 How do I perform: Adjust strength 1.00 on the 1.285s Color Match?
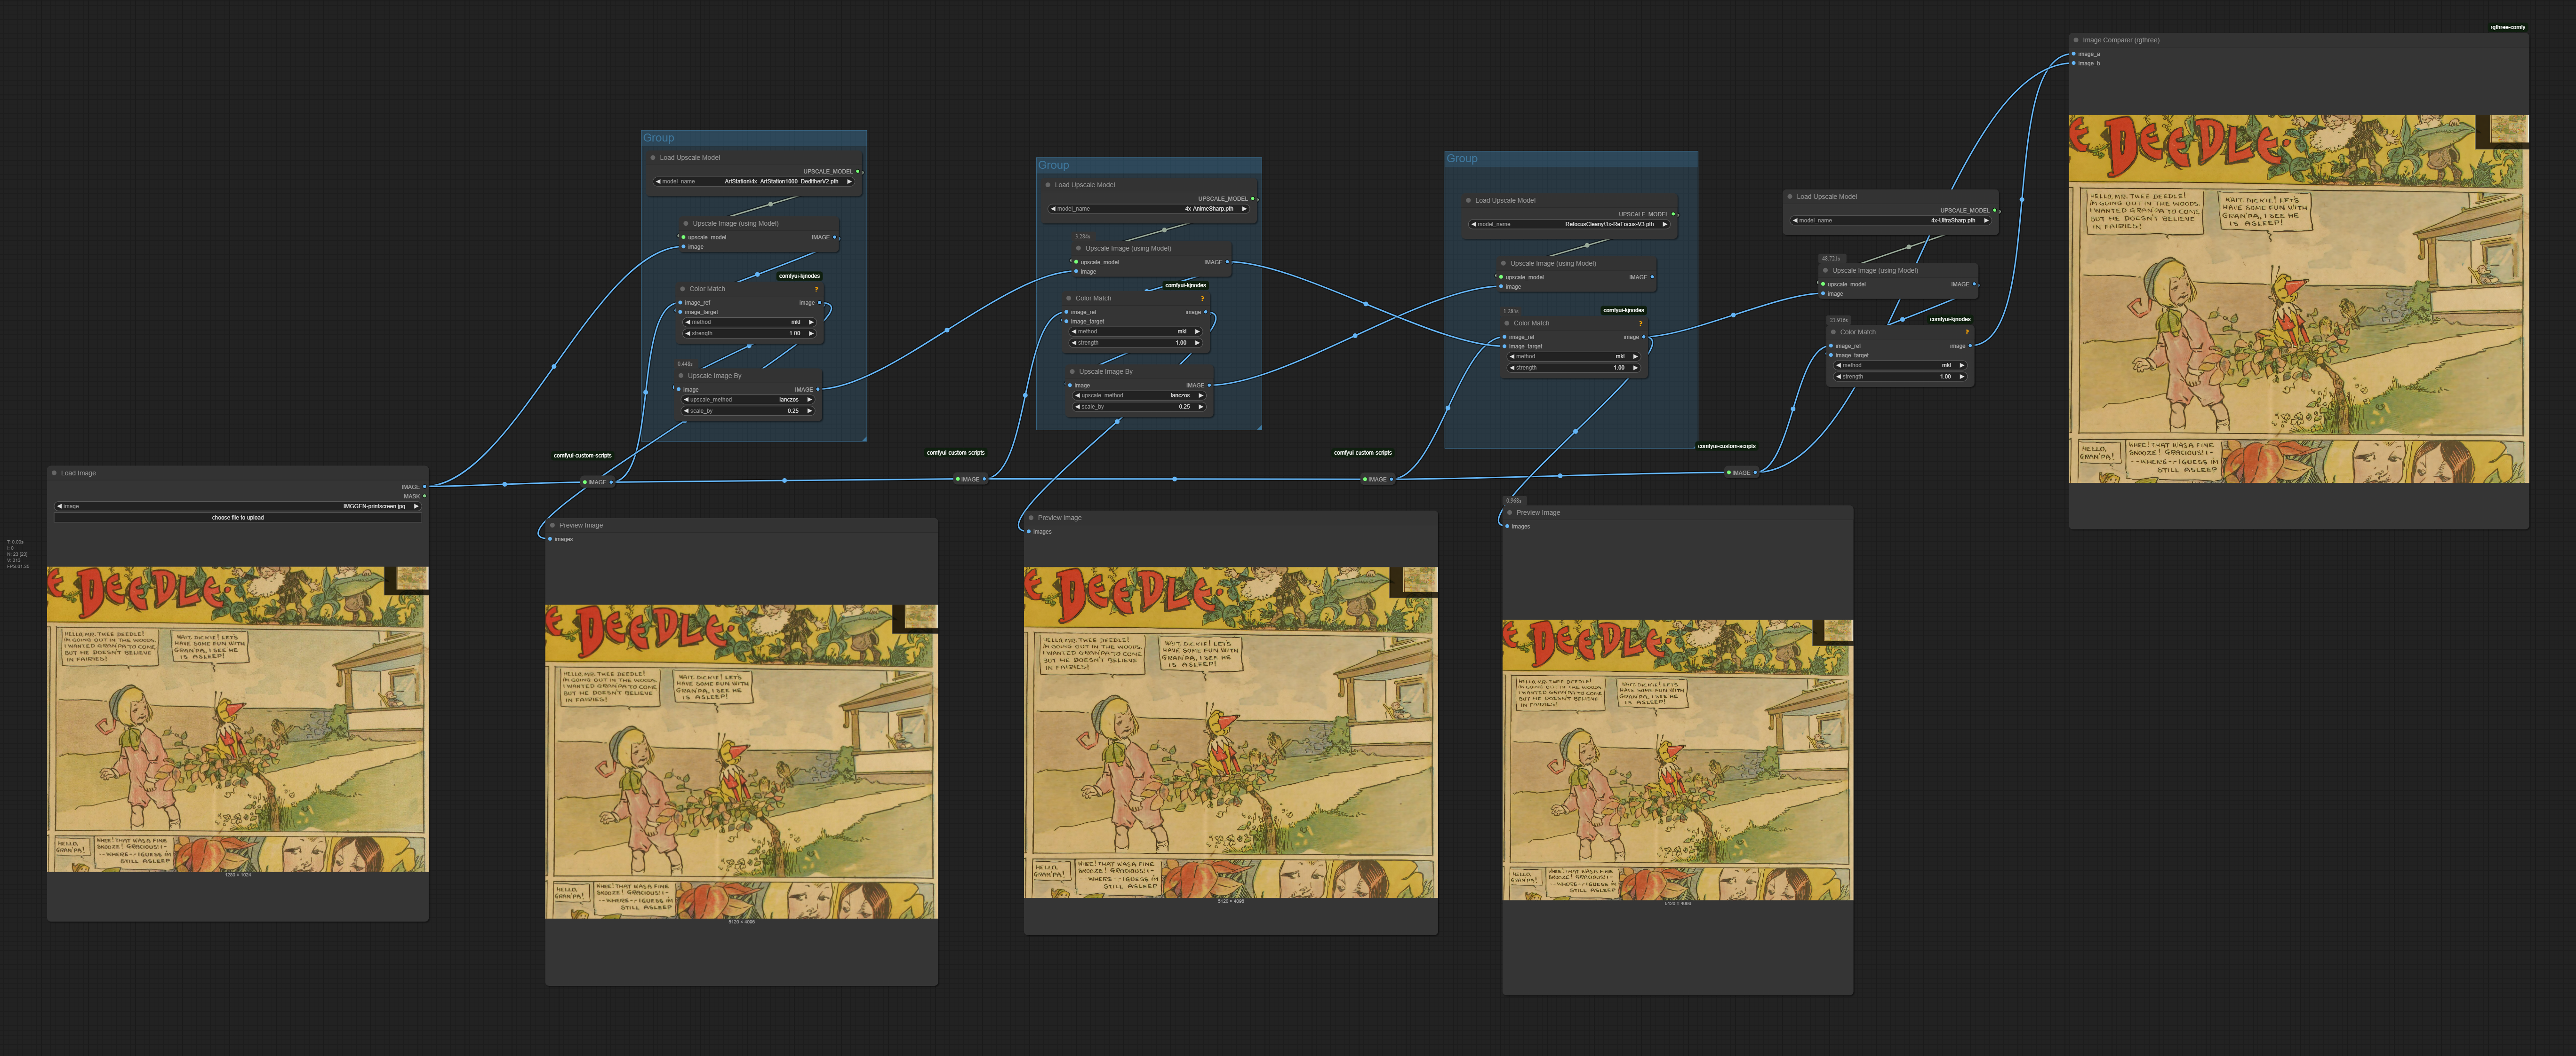(x=1574, y=368)
